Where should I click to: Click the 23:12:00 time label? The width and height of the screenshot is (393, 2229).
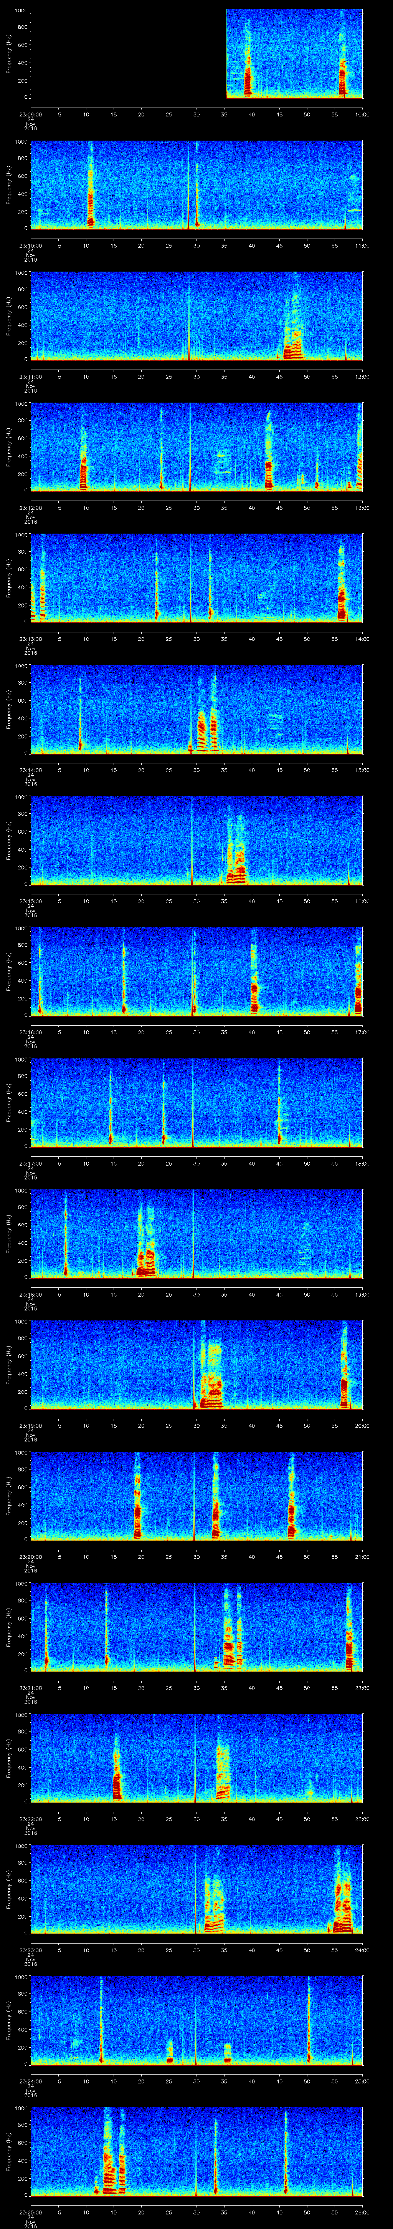(x=31, y=507)
